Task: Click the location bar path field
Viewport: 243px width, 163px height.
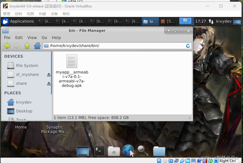Action: [x=117, y=46]
